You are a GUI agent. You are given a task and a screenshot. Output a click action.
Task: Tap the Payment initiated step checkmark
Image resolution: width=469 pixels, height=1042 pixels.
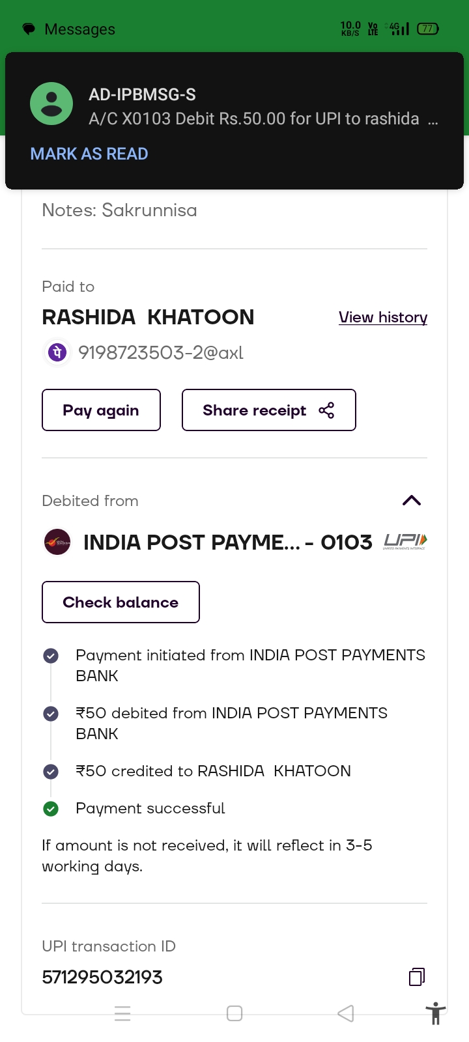coord(51,655)
